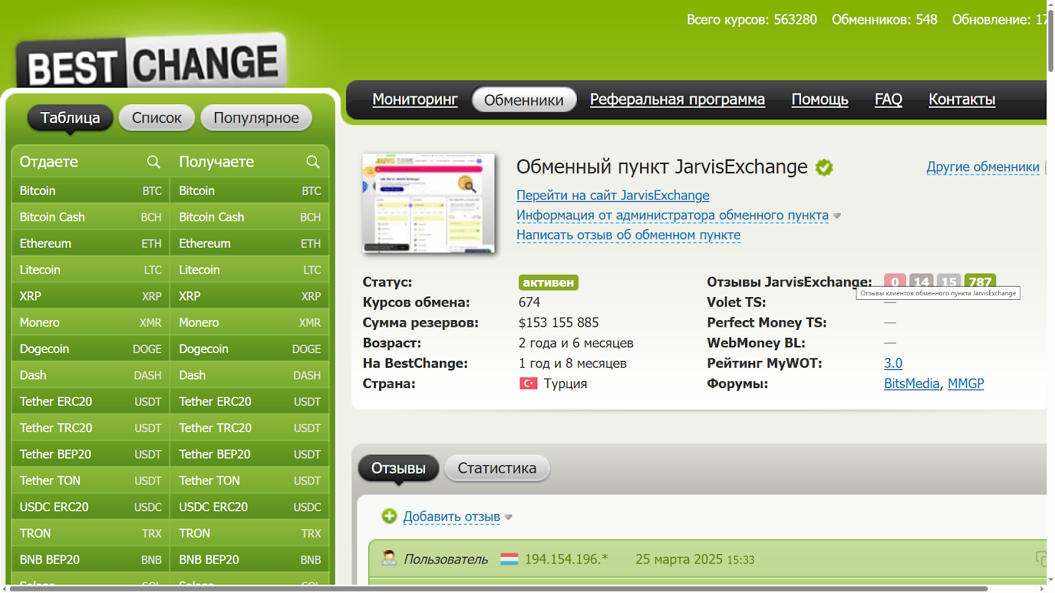Open Мониторинг in the navigation bar
This screenshot has height=593, width=1055.
[415, 99]
